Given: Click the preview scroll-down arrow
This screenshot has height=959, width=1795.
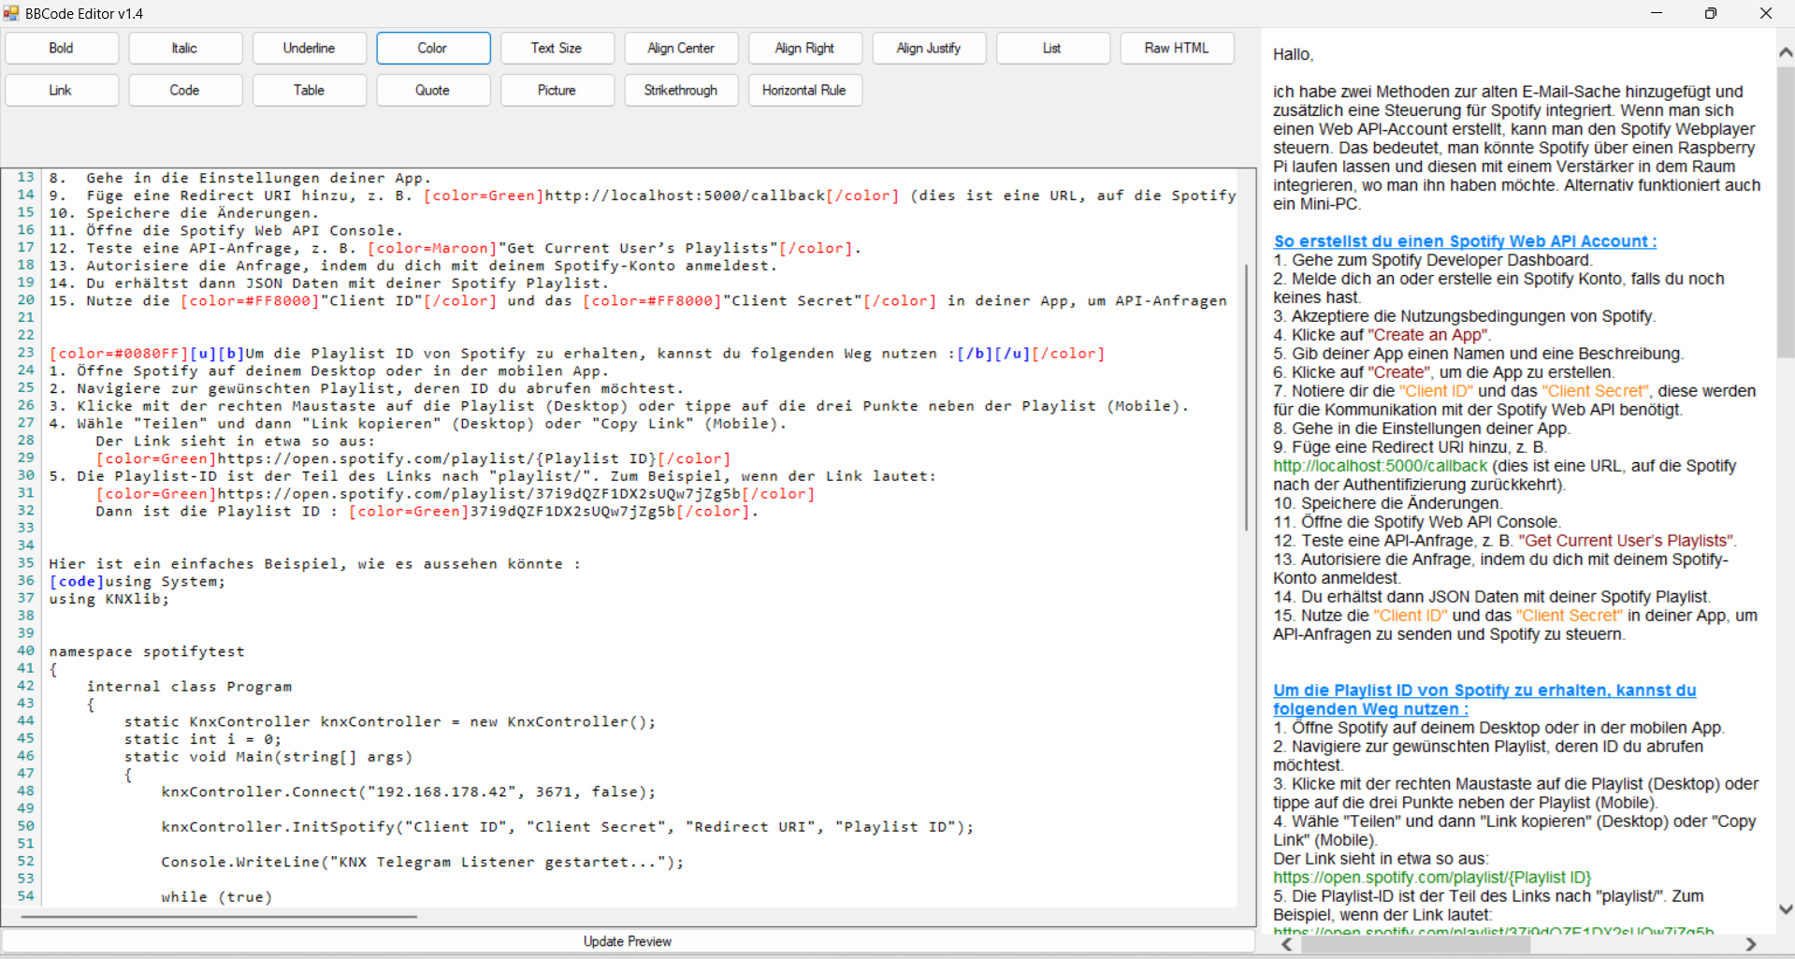Looking at the screenshot, I should tap(1786, 908).
